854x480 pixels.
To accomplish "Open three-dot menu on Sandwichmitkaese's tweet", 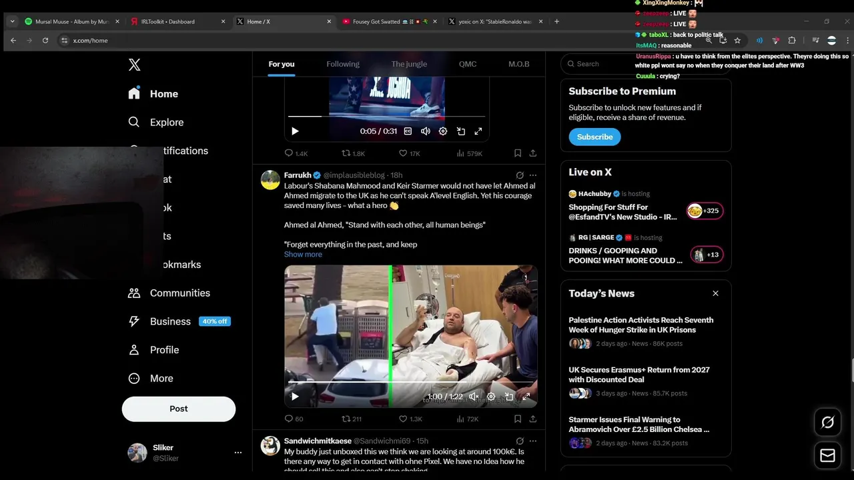I will (532, 441).
